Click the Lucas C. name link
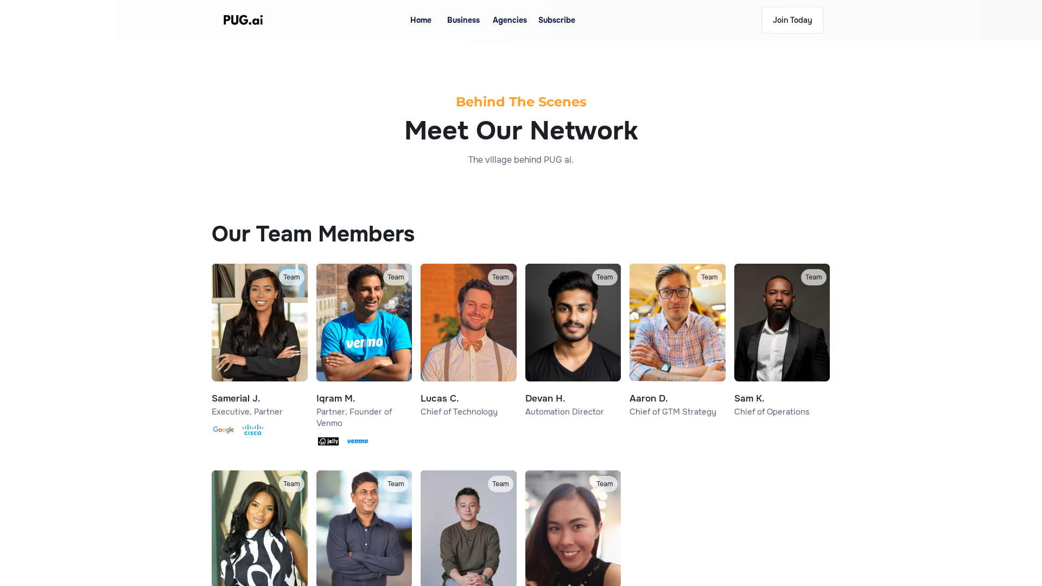Image resolution: width=1042 pixels, height=586 pixels. pyautogui.click(x=440, y=398)
